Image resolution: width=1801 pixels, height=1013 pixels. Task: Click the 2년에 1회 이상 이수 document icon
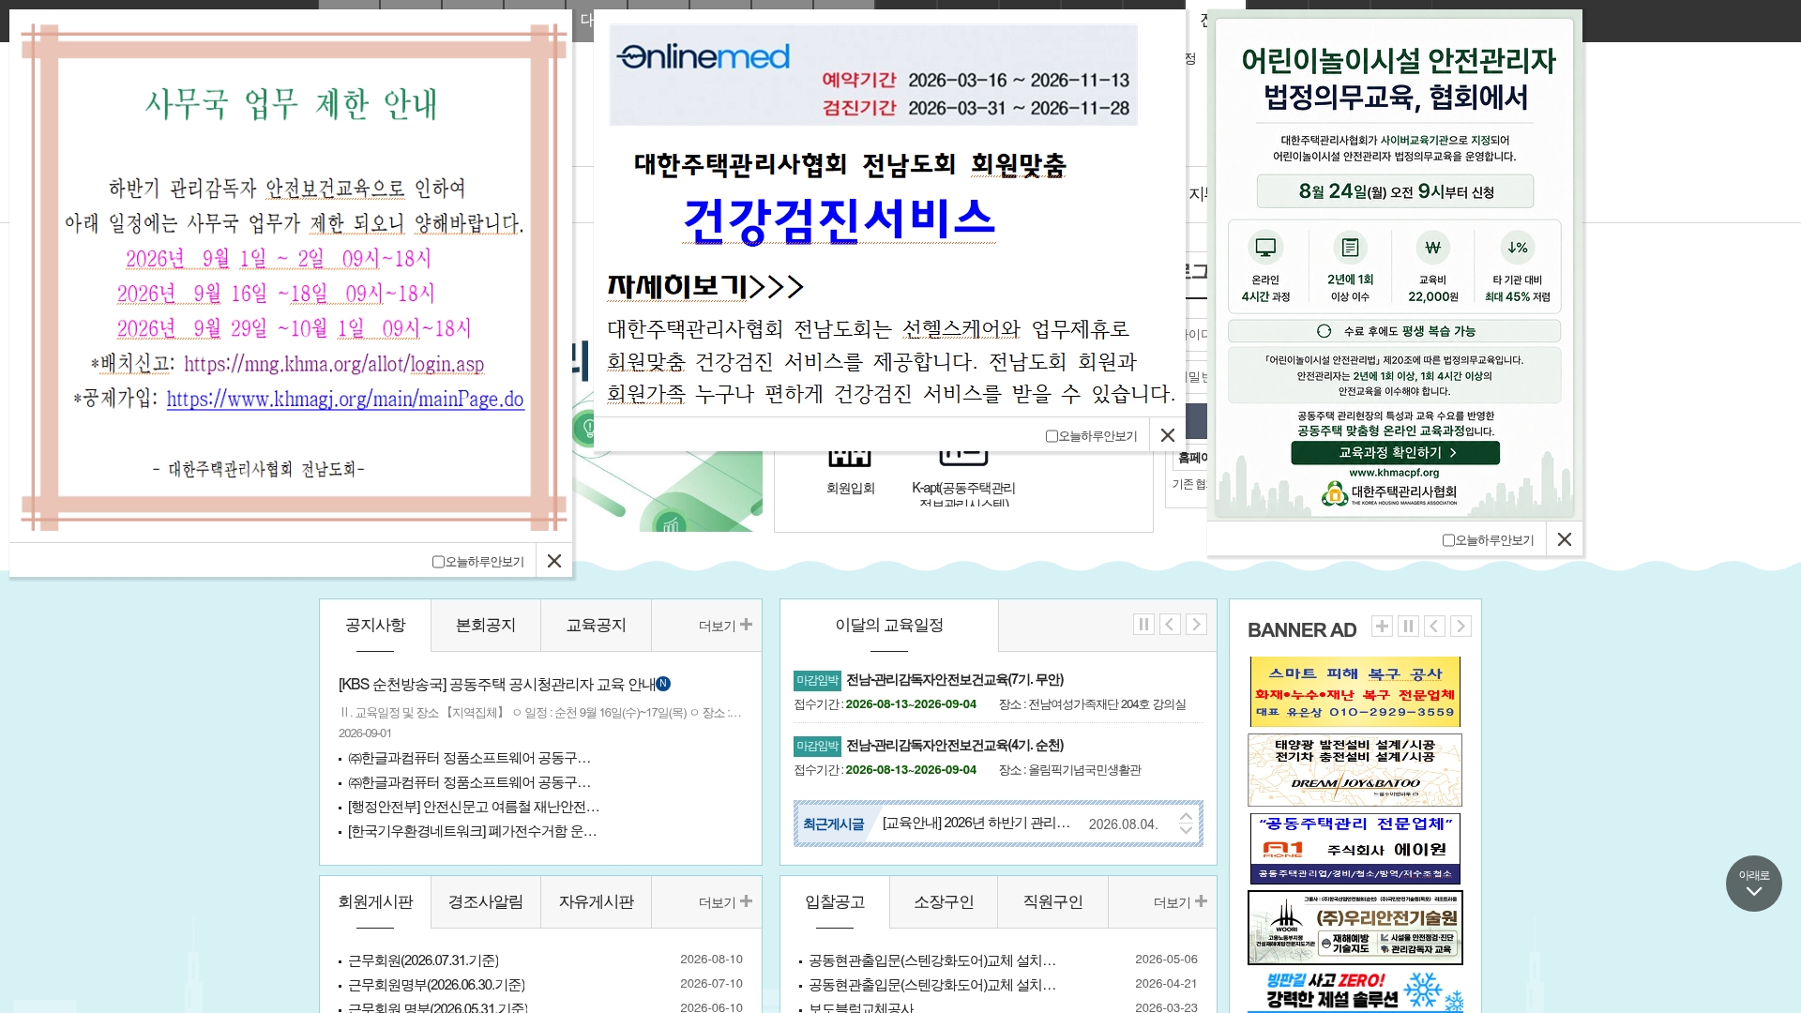click(x=1350, y=248)
